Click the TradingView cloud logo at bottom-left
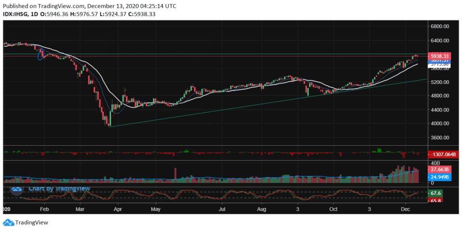Viewport: 462px width, 231px height. coord(8,222)
